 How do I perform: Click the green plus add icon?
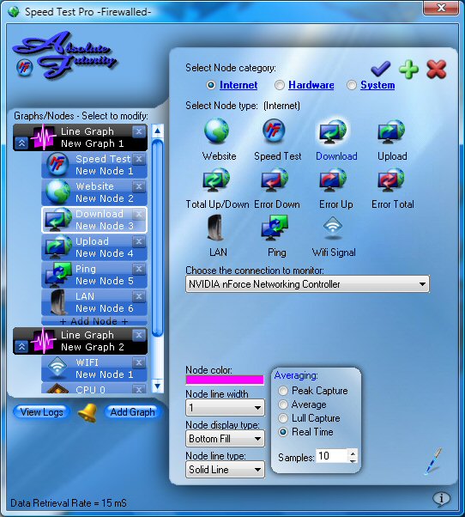pyautogui.click(x=408, y=70)
